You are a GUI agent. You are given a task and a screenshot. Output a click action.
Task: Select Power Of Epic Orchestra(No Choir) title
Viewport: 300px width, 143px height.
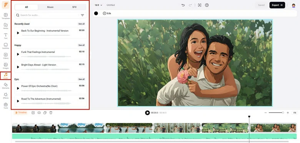point(39,86)
